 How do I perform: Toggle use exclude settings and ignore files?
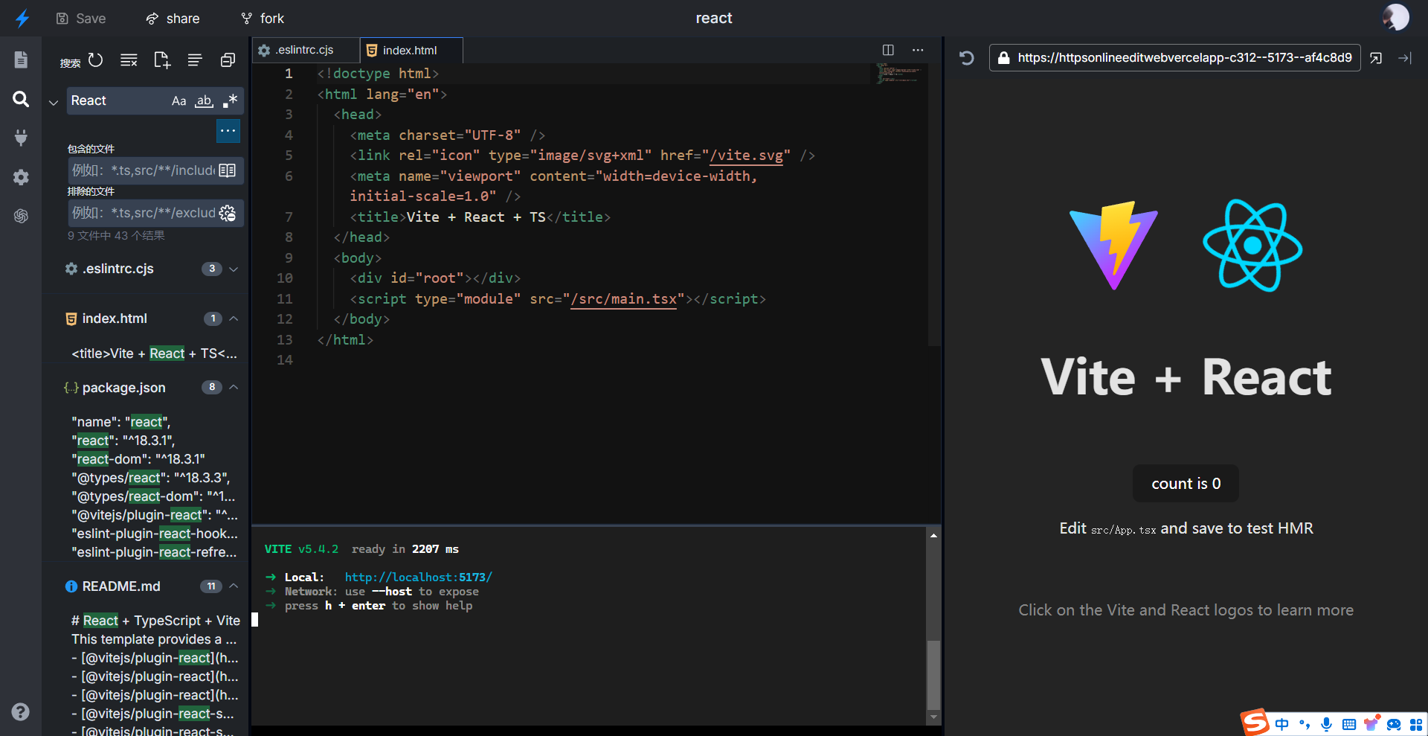[228, 213]
